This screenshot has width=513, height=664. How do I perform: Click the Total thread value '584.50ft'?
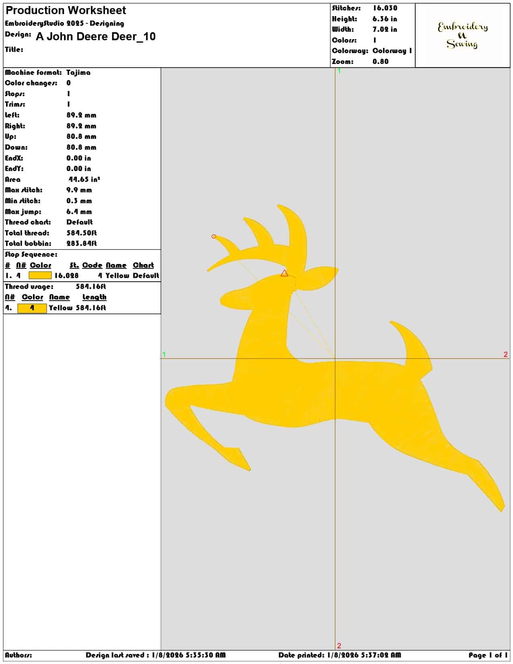click(x=82, y=233)
